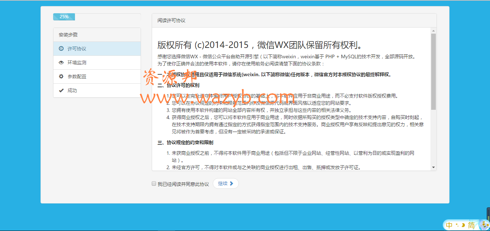The width and height of the screenshot is (490, 231).
Task: Click the 版权所有 (c)2014-2015 heading
Action: point(260,45)
